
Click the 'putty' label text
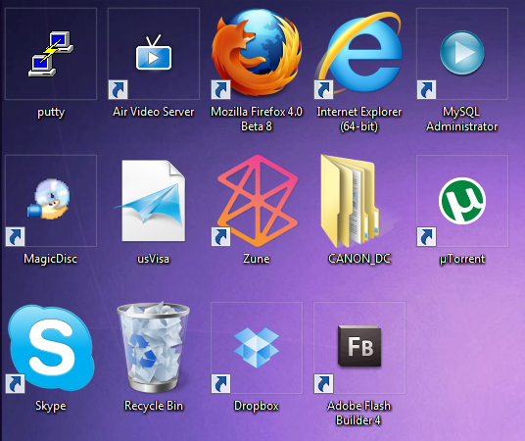click(x=51, y=113)
